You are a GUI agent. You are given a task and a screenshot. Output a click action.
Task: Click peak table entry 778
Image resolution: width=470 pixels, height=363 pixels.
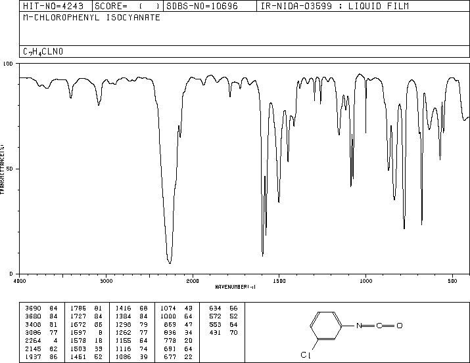click(170, 341)
